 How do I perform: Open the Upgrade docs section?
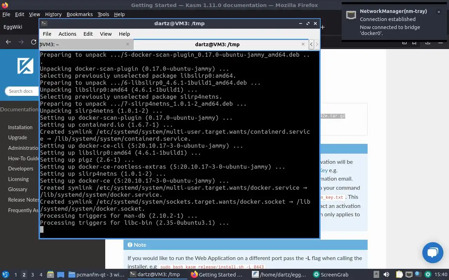pos(18,138)
